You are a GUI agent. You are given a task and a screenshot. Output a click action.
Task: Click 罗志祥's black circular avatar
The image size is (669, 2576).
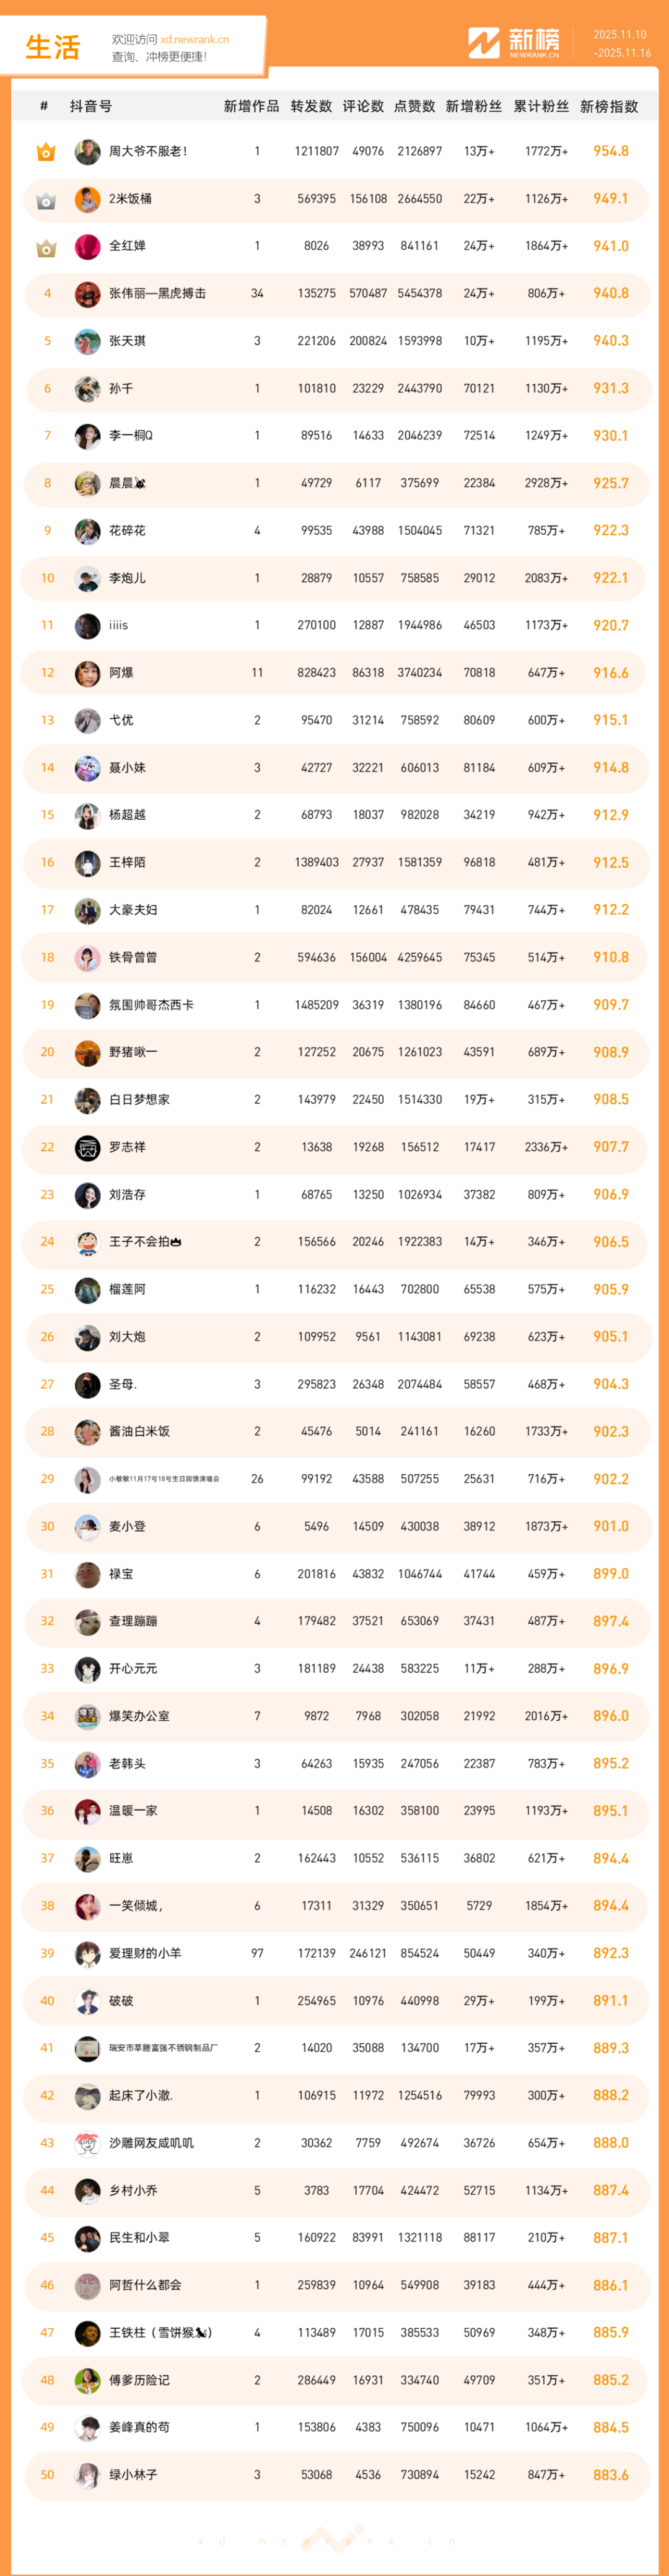(x=88, y=1147)
